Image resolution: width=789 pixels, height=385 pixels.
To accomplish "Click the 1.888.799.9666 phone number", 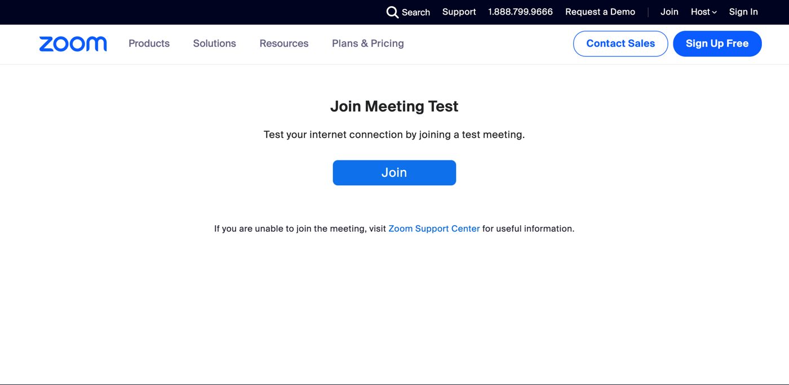I will (x=520, y=12).
